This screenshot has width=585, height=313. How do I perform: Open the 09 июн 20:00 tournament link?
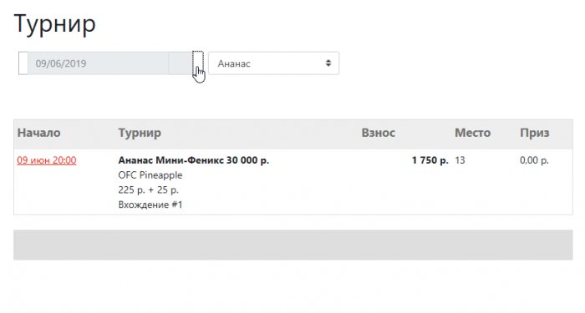(47, 160)
